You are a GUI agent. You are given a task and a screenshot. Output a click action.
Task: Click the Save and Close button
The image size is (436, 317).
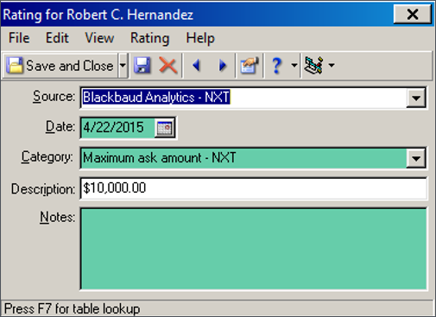tap(60, 66)
